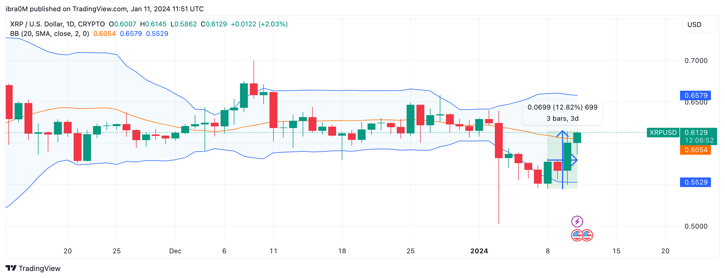
Task: Click the left US flag economic event icon
Action: [x=577, y=235]
